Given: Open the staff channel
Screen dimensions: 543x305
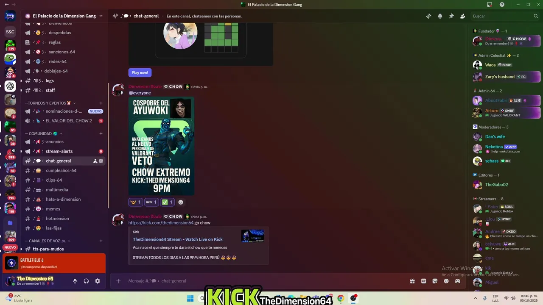Looking at the screenshot, I should (64, 90).
